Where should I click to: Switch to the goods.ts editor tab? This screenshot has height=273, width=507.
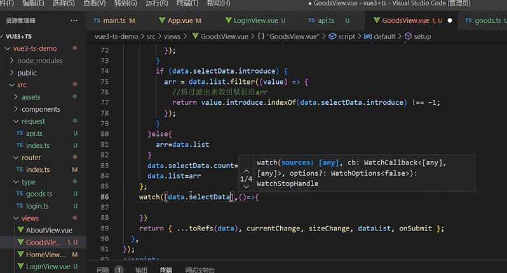point(485,20)
